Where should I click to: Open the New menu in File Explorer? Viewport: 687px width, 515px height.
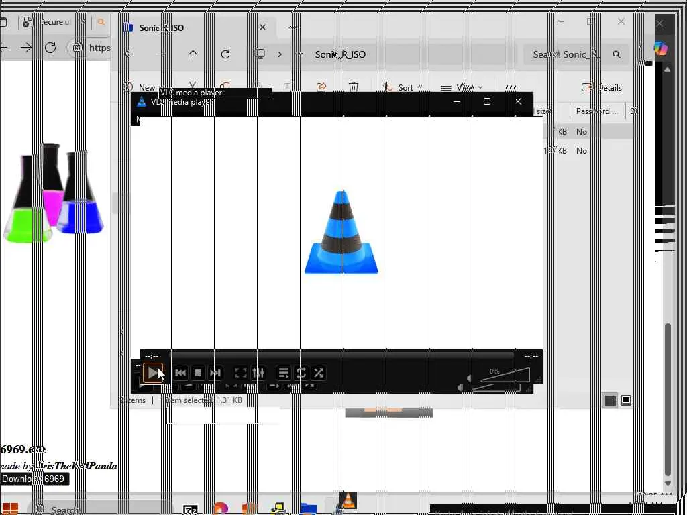(x=141, y=87)
